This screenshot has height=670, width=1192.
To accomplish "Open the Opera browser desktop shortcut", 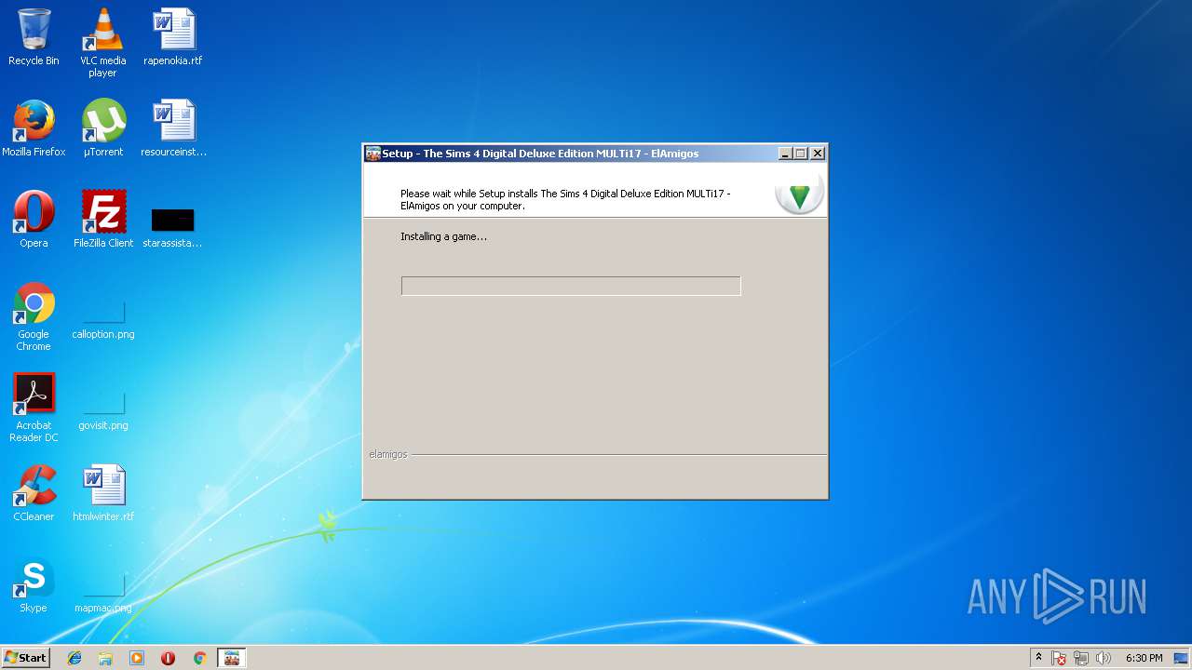I will (x=34, y=220).
